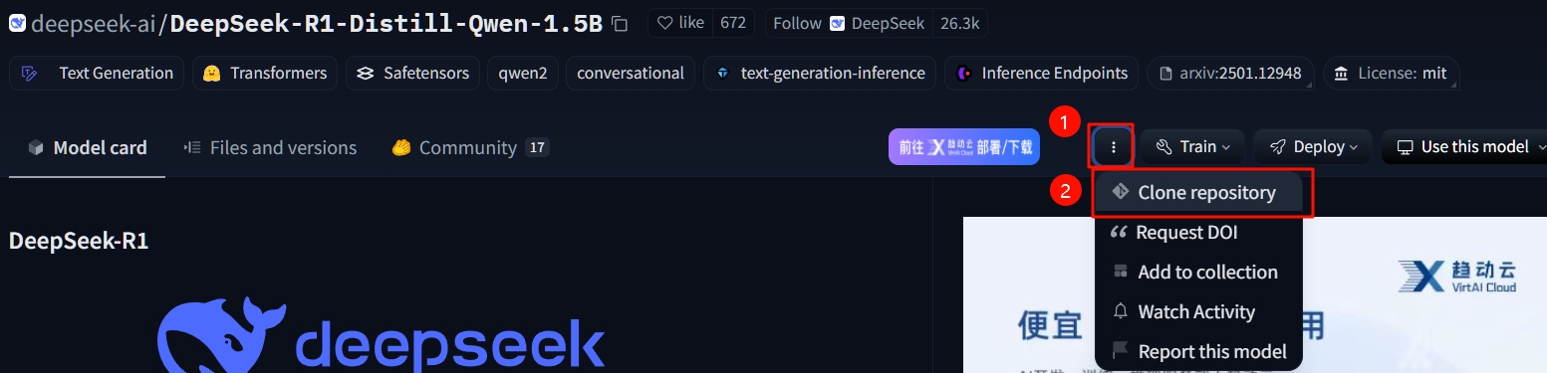Switch to the Model card tab
Viewport: 1547px width, 373px height.
click(87, 148)
